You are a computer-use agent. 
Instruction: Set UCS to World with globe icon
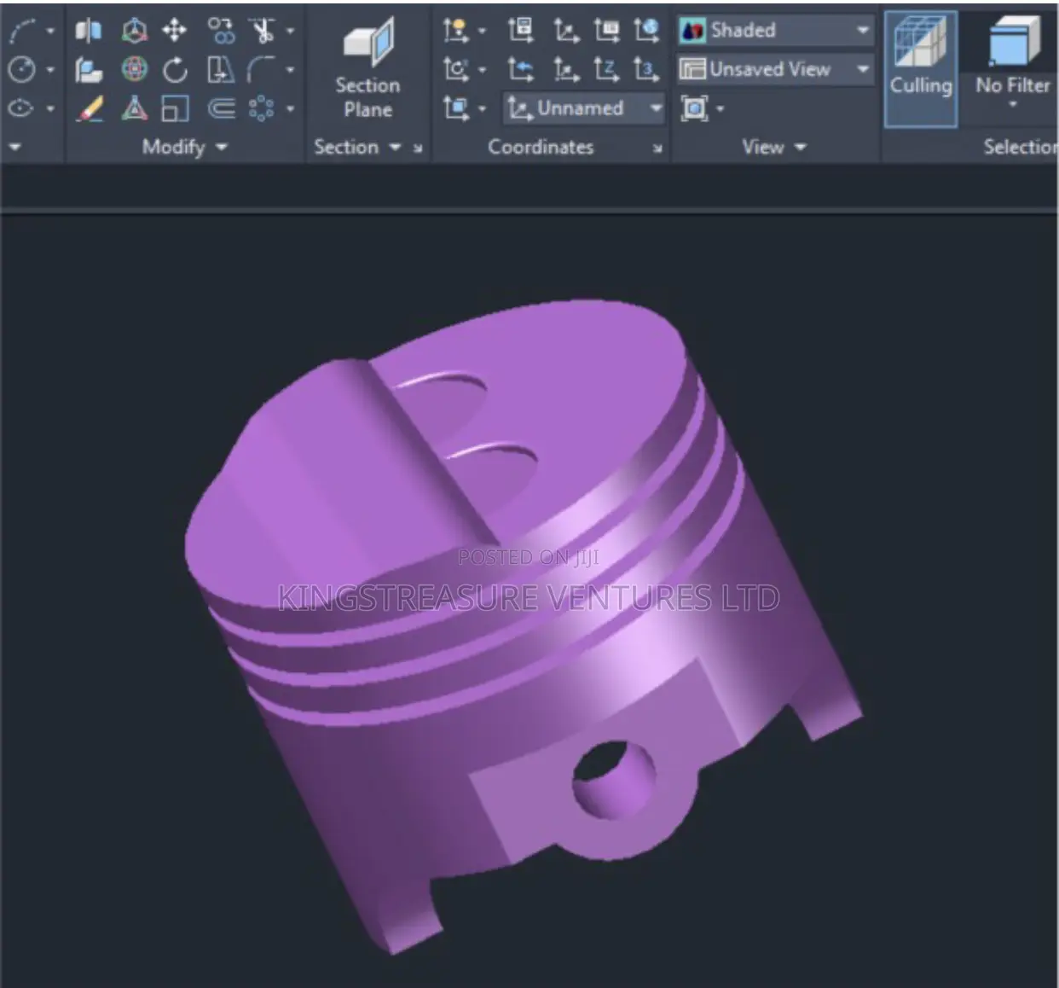pyautogui.click(x=646, y=32)
